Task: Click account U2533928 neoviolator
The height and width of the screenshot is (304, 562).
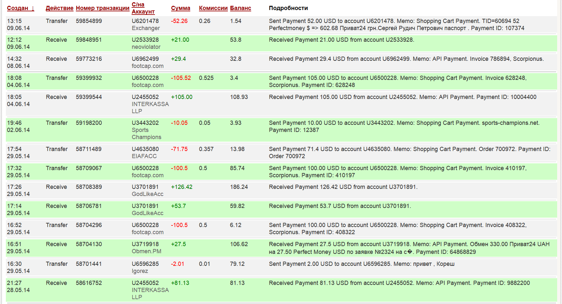Action: click(146, 43)
